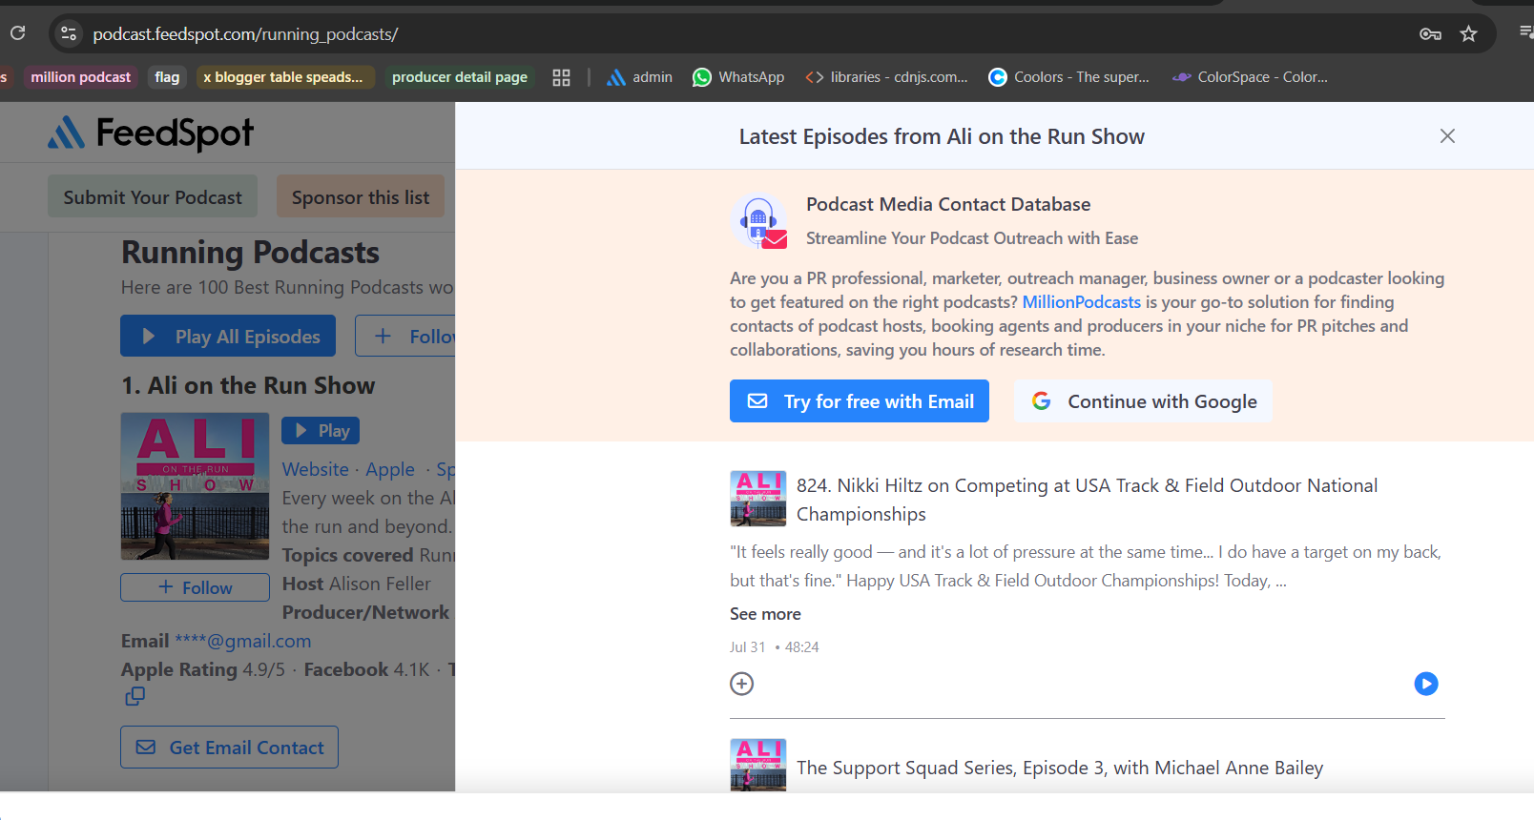Expand See more on Nikki Hiltz episode
1534x820 pixels.
[765, 614]
